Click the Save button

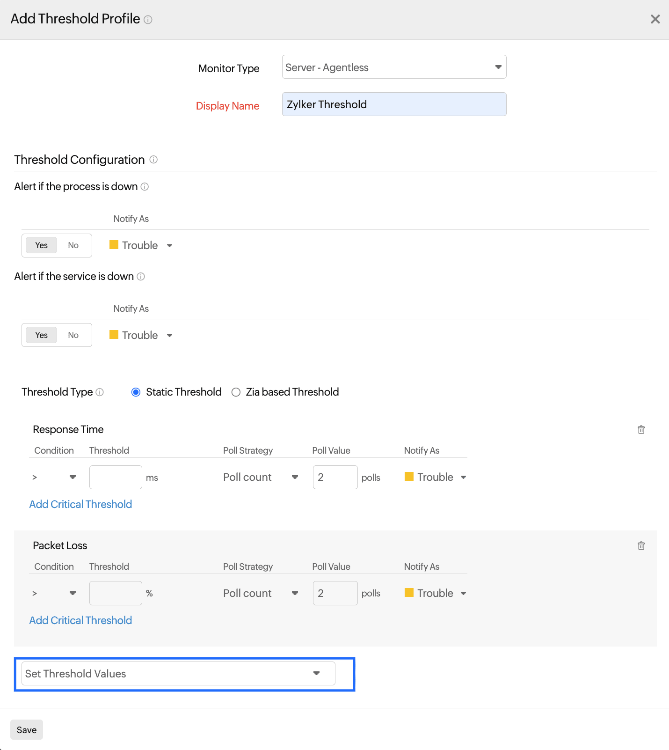pos(27,730)
